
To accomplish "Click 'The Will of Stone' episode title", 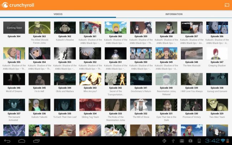I will [x=141, y=117].
